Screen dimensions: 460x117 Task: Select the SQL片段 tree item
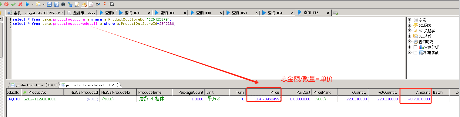click(425, 36)
